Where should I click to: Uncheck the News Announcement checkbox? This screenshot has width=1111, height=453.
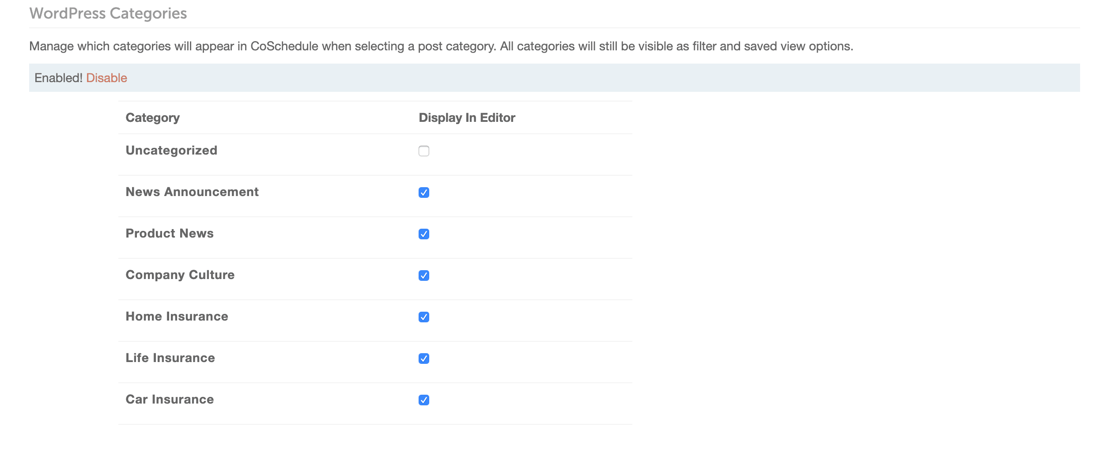point(423,193)
